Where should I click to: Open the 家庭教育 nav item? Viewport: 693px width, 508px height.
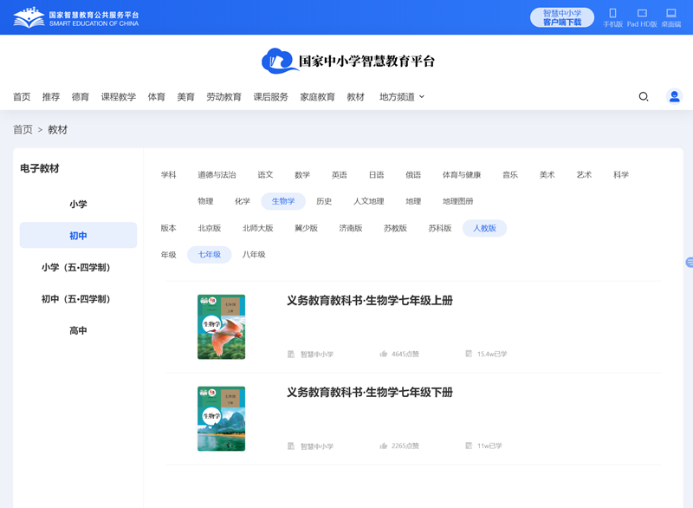coord(317,96)
